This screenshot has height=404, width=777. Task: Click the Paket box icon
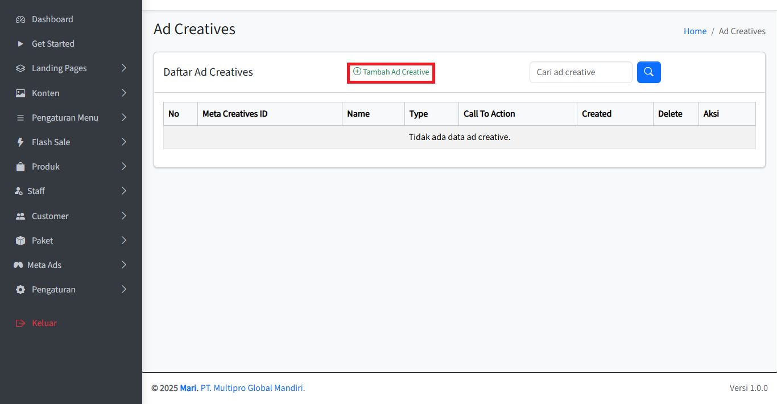pos(20,241)
